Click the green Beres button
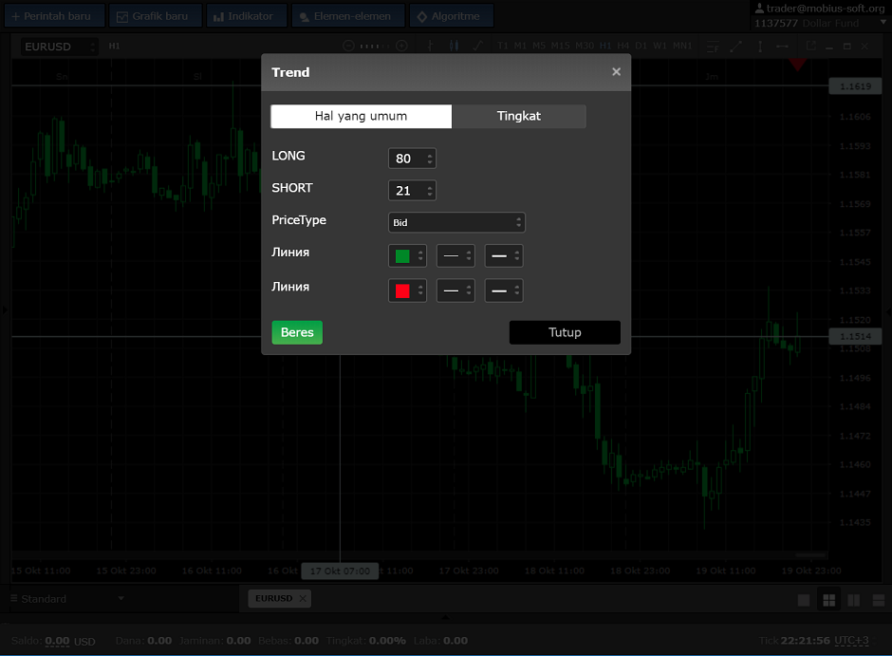 (297, 332)
